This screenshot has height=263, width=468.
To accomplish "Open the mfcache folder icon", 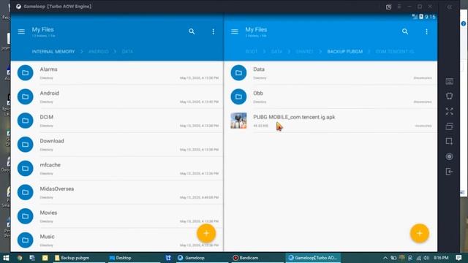I will tap(26, 168).
